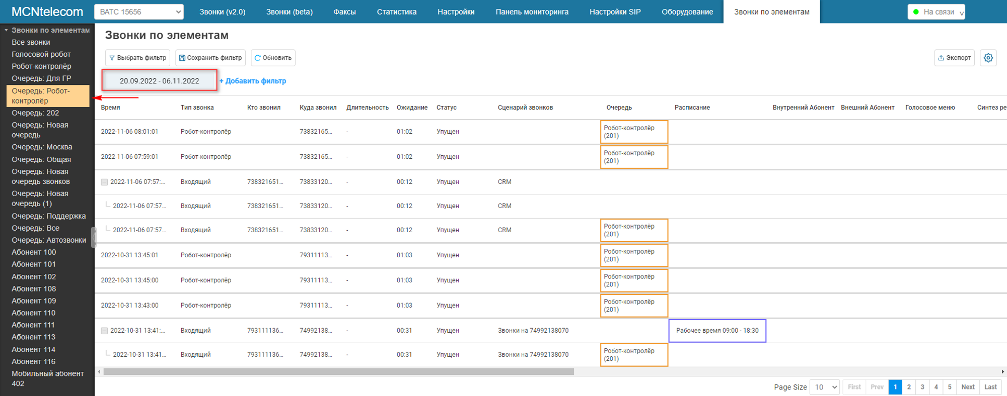Open Панель мониторинга tab
Screen dimensions: 1007x396
(532, 12)
